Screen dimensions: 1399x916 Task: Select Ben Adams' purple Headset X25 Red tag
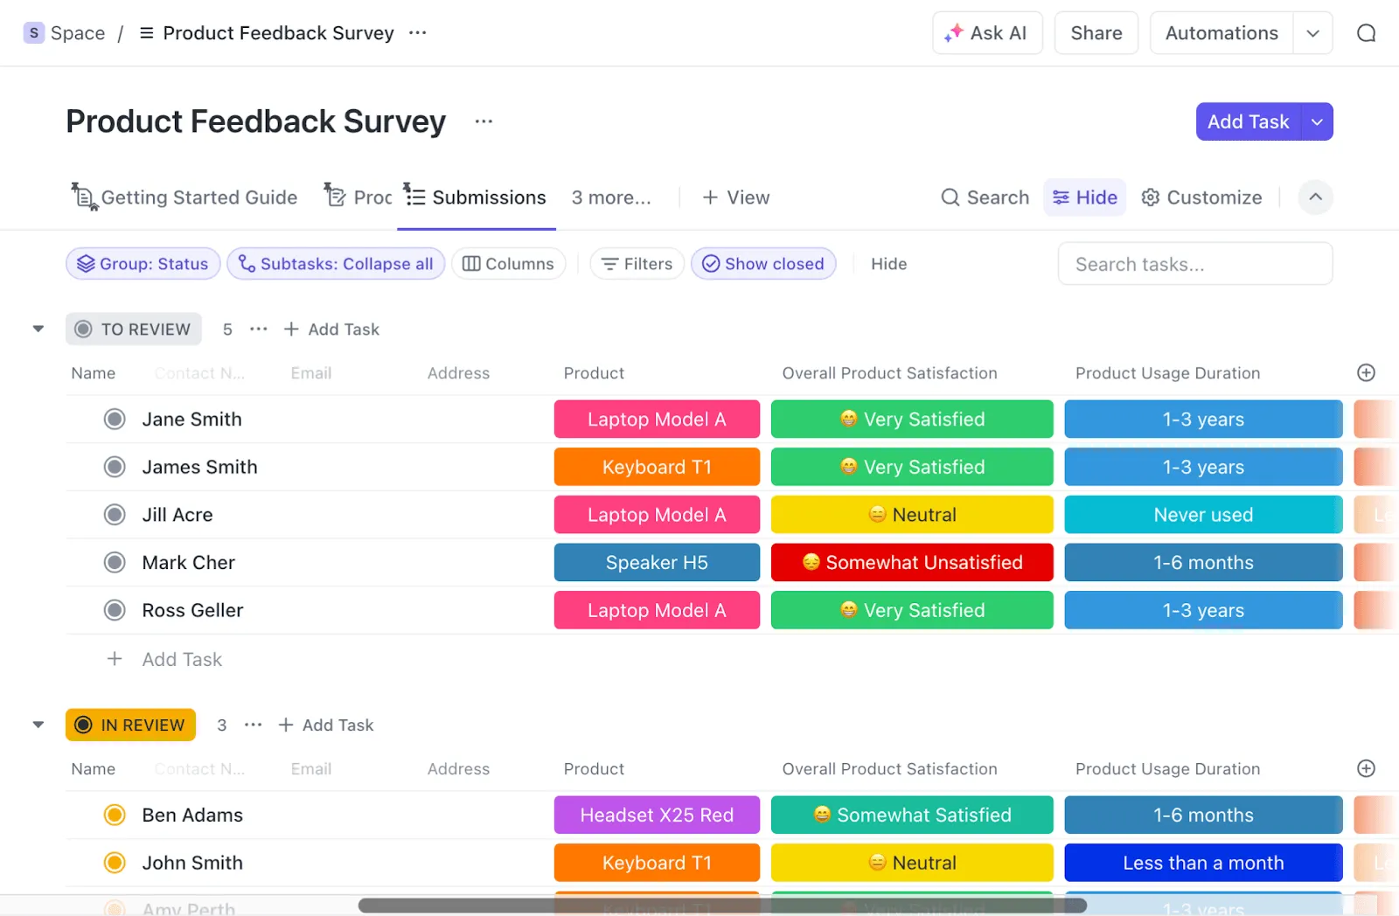click(x=657, y=815)
